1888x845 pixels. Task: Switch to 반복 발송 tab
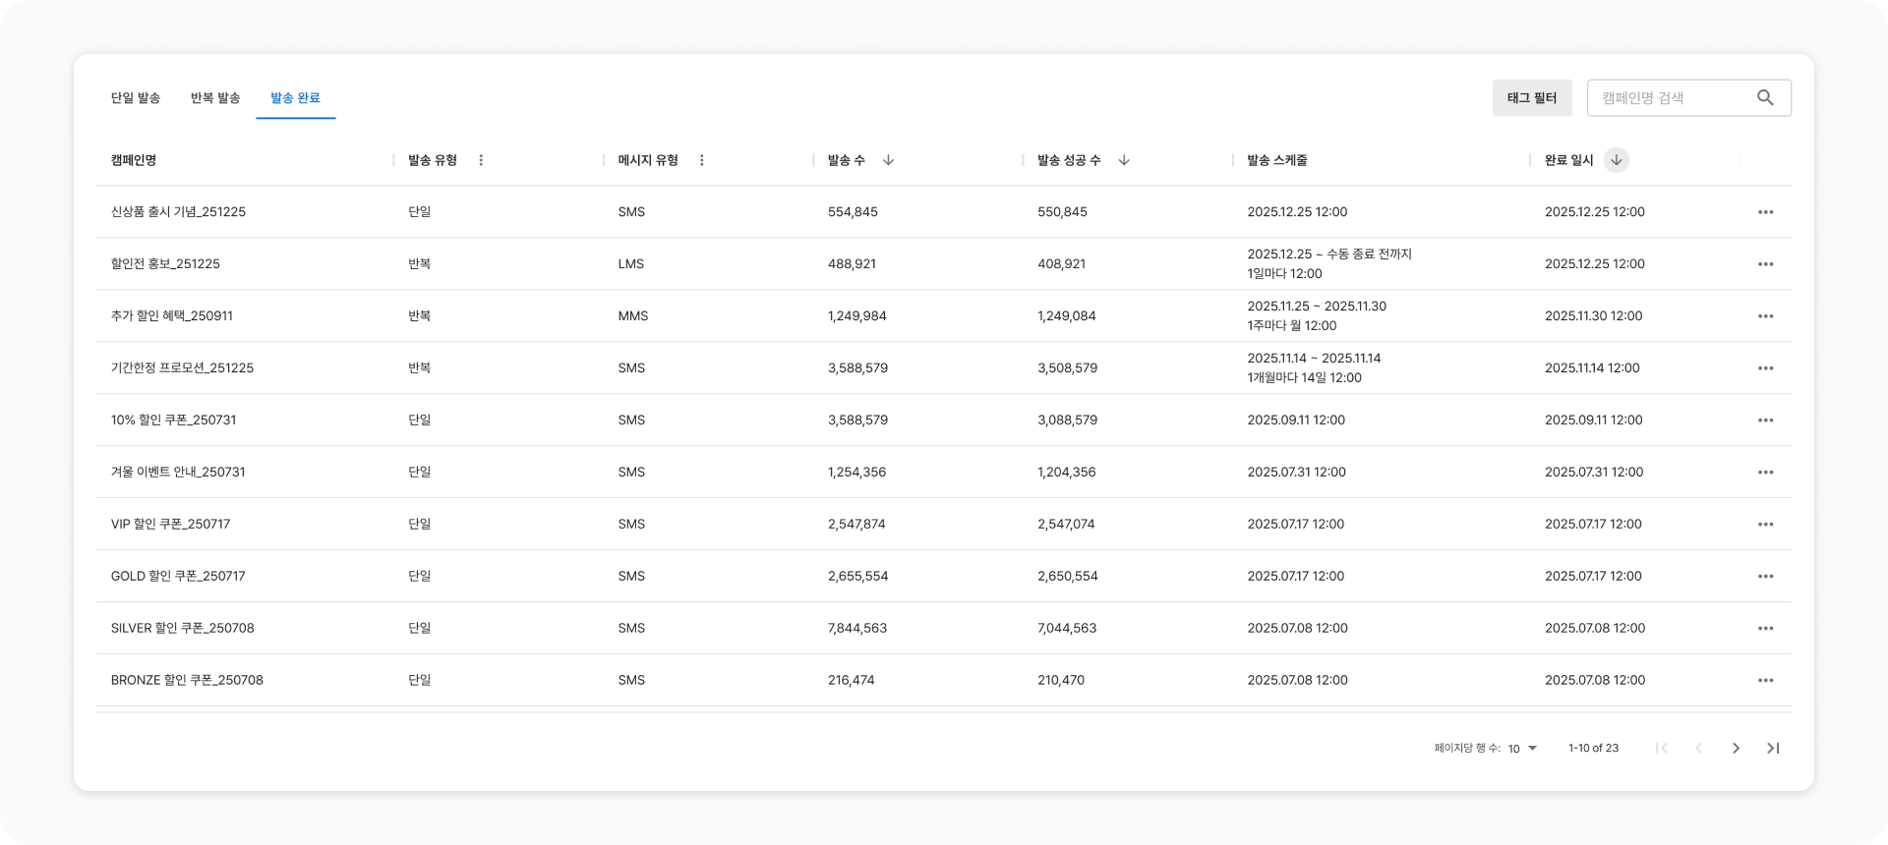coord(215,98)
